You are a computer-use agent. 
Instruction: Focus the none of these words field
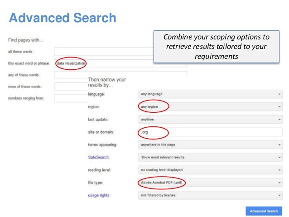pos(70,86)
